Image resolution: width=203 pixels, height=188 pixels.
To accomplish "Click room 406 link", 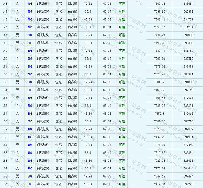I will click(x=30, y=168).
